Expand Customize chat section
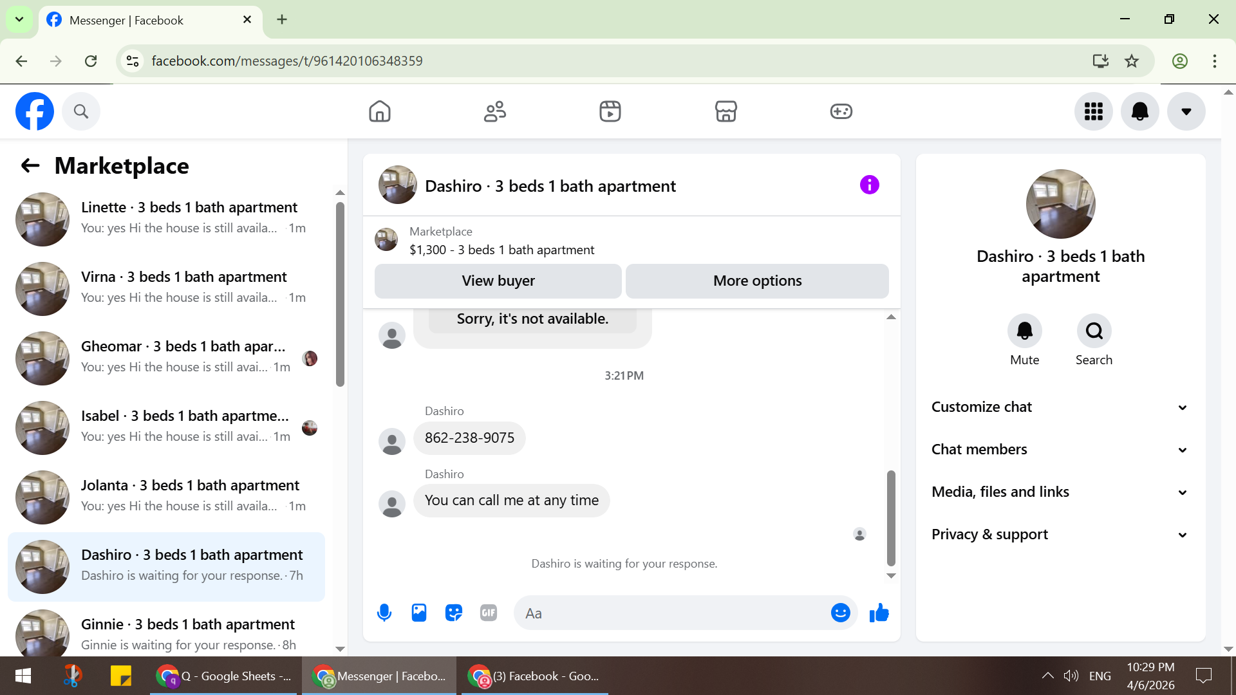 (x=1060, y=407)
